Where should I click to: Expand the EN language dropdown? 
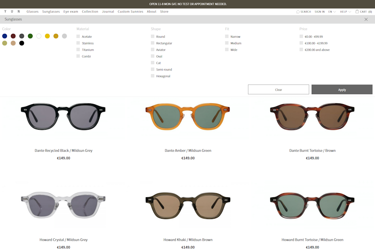[x=332, y=12]
